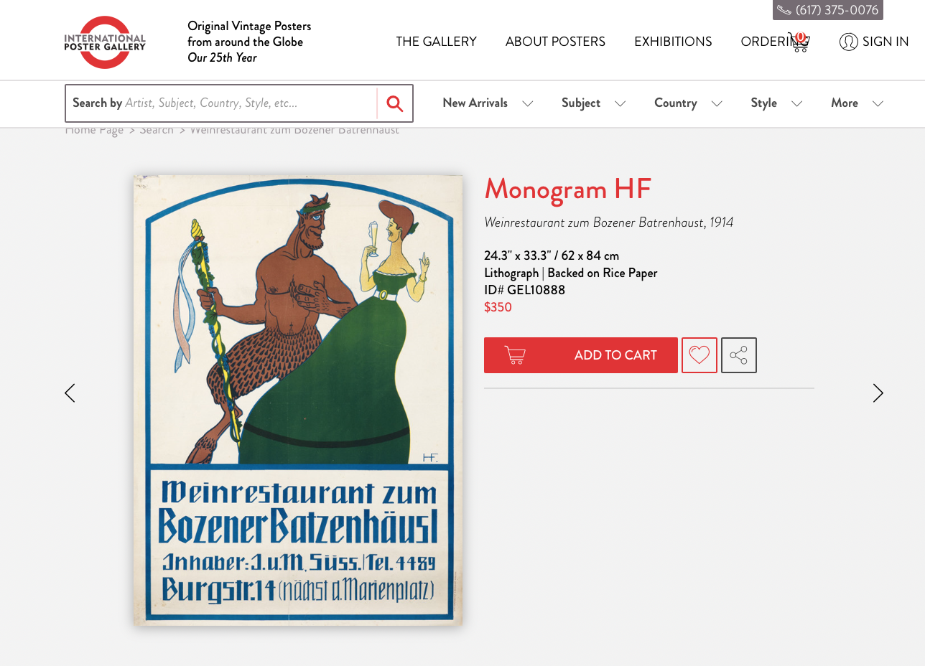
Task: Open the Style dropdown menu
Action: coord(776,103)
